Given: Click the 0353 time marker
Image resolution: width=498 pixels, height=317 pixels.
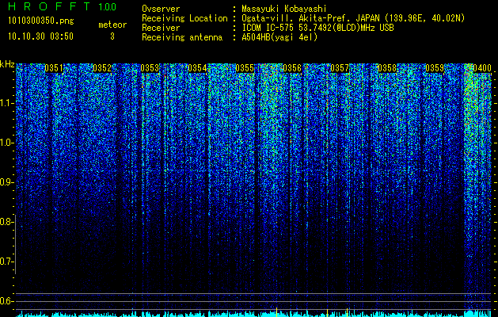Looking at the screenshot, I should click(150, 68).
